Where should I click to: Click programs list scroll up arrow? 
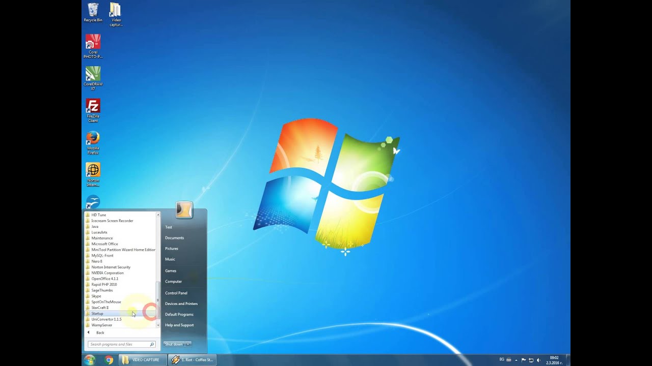pyautogui.click(x=158, y=215)
